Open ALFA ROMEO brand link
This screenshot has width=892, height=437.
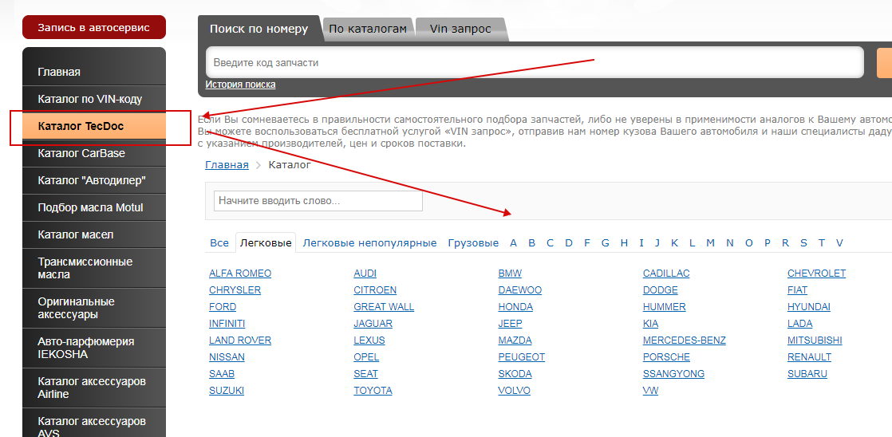tap(240, 274)
